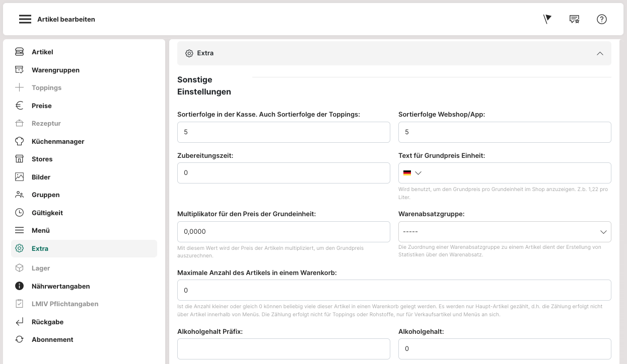Open the Warenabsatzgruppe dropdown

(504, 232)
